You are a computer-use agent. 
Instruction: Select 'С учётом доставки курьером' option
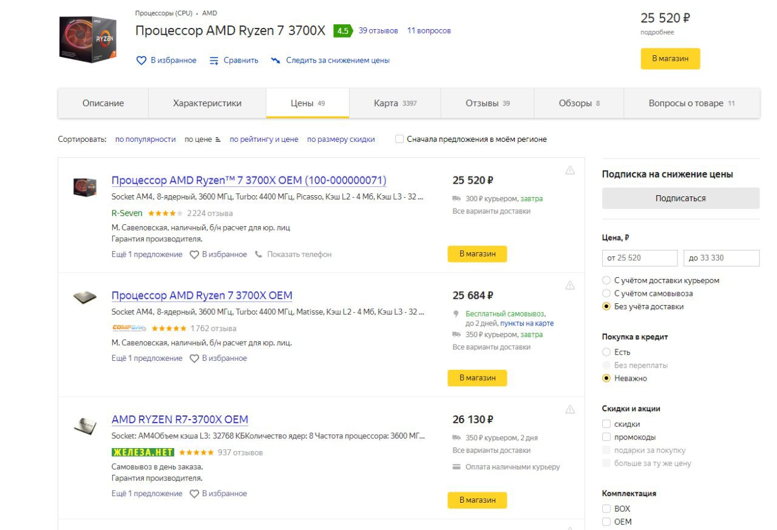click(x=606, y=281)
